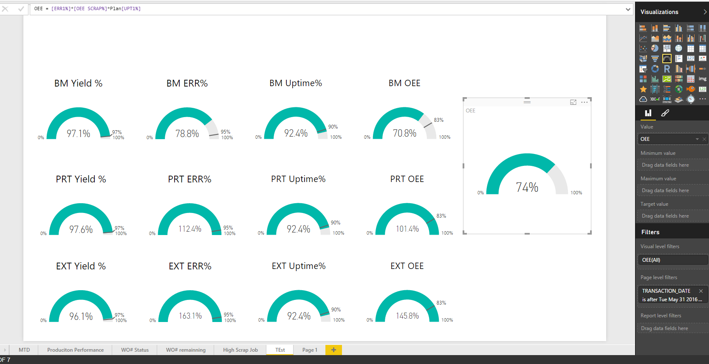
Task: Collapse the Visualizations pane
Action: [x=705, y=12]
